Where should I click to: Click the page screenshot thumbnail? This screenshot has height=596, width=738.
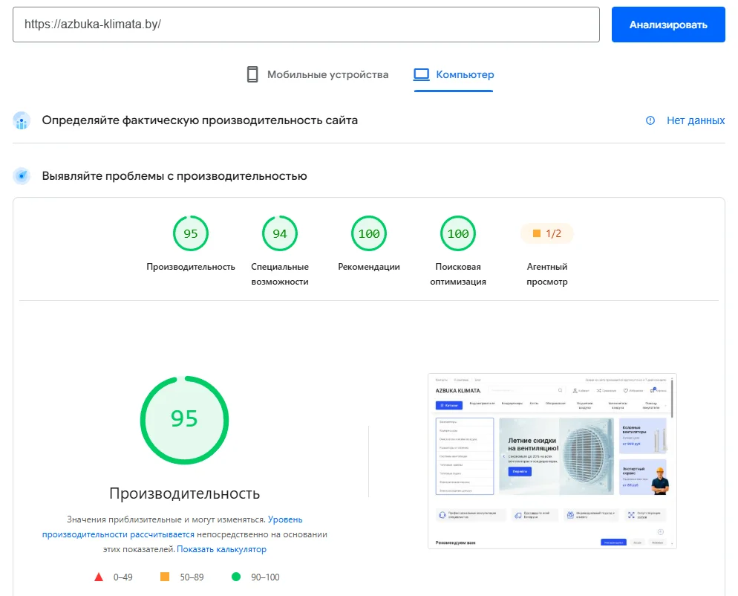(x=552, y=461)
